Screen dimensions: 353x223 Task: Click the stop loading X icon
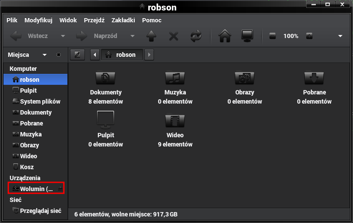coord(174,36)
